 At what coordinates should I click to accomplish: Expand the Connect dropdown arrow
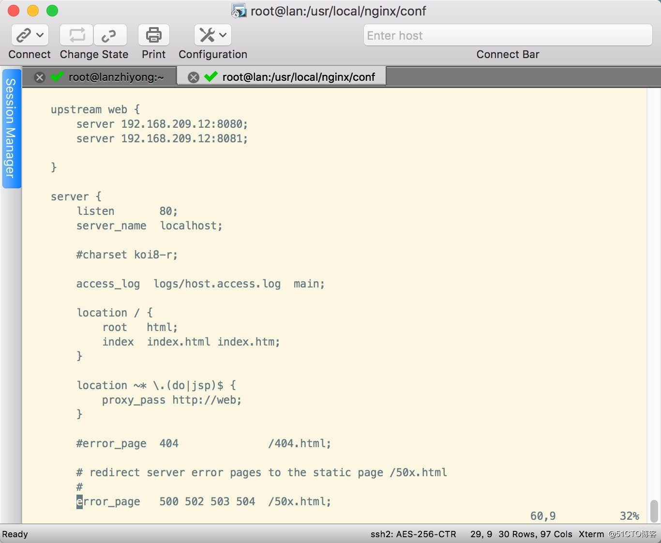tap(41, 35)
